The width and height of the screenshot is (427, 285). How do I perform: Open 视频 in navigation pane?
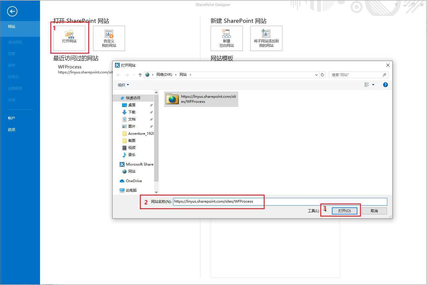tap(132, 148)
